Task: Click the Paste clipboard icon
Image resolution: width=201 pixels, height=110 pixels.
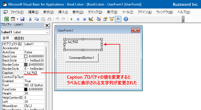Action: pos(43,19)
